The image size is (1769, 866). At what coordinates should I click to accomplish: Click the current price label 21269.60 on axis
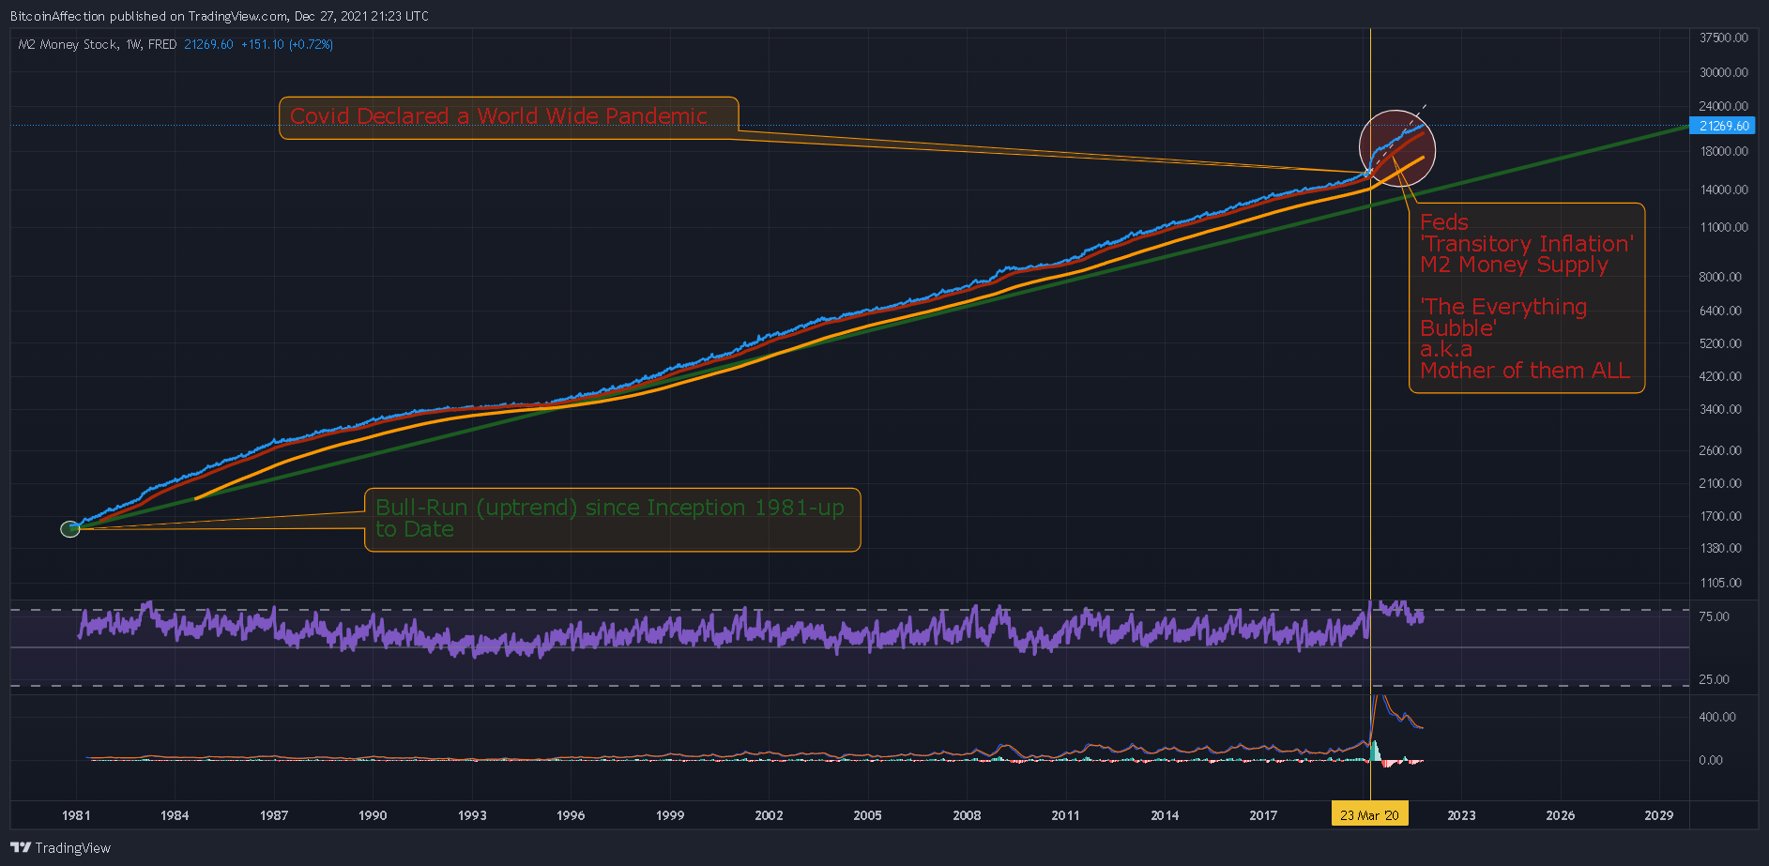coord(1723,126)
